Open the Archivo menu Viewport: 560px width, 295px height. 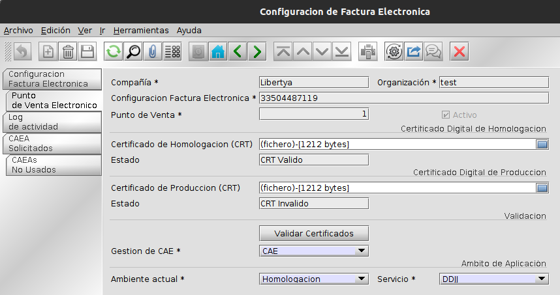(18, 31)
